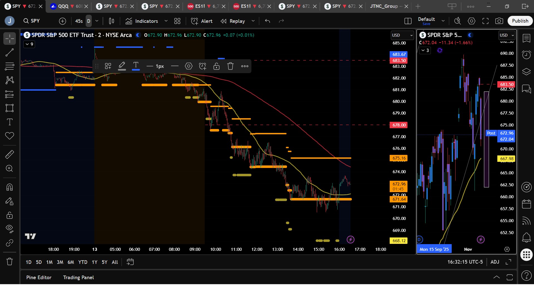Change the main chart USD currency
The height and width of the screenshot is (285, 534).
click(x=402, y=35)
